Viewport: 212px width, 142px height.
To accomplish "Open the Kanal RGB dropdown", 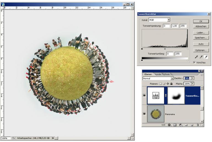I will [x=169, y=20].
